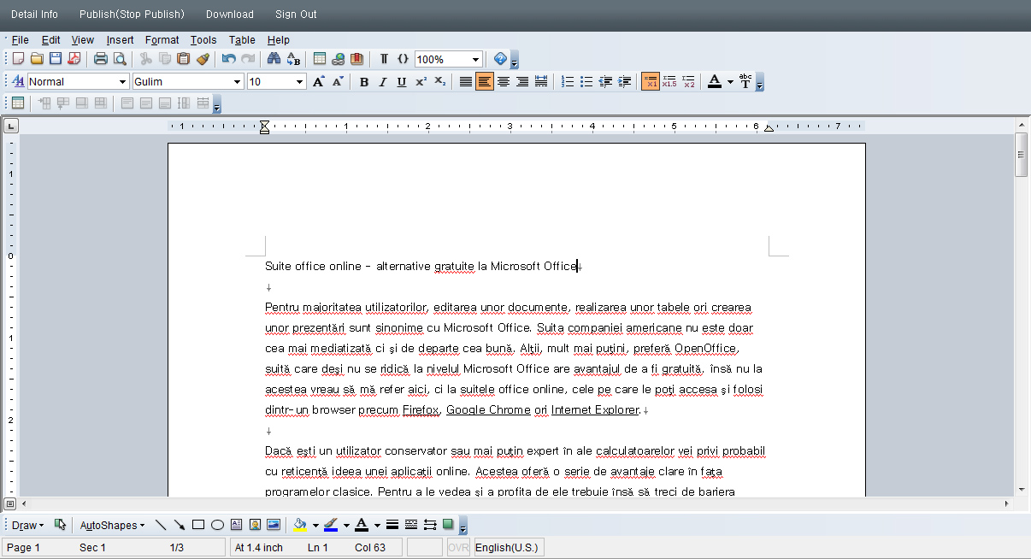1031x559 pixels.
Task: Open the Draw dropdown menu
Action: [27, 525]
